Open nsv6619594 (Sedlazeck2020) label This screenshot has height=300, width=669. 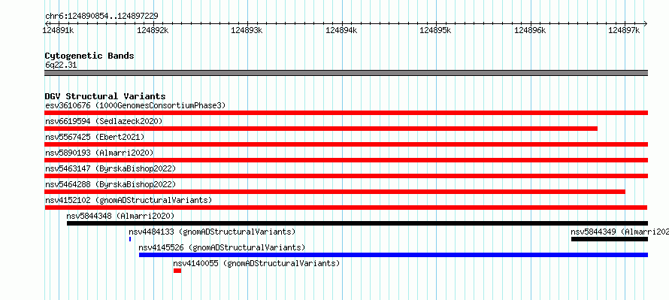click(x=104, y=121)
